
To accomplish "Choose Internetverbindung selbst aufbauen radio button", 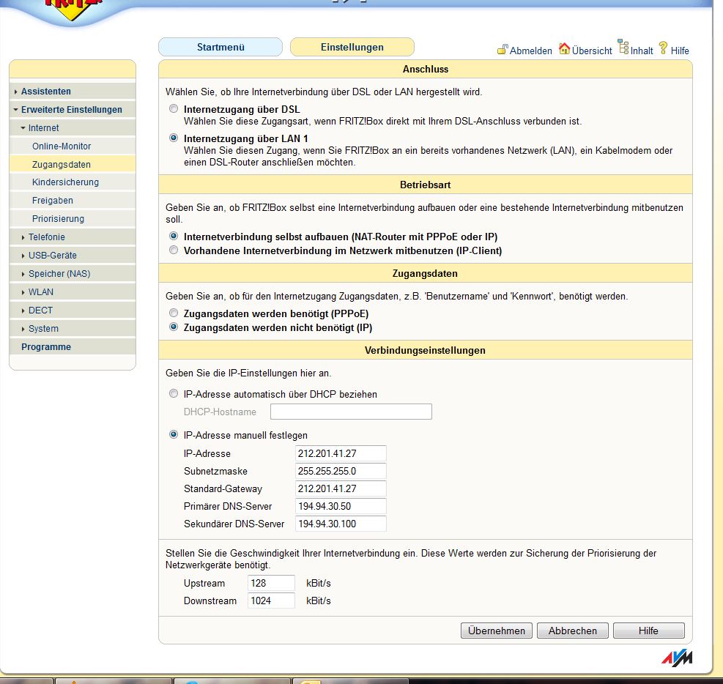I will [x=174, y=236].
